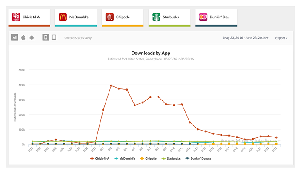Screen dimensions: 298x171
Task: Click the McDonald's golden arches icon
Action: [x=63, y=17]
